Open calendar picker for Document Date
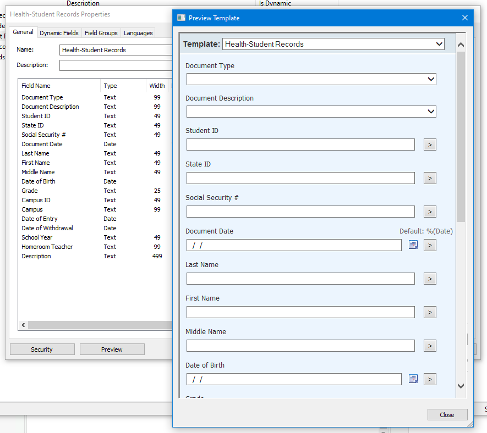This screenshot has height=433, width=487. (x=413, y=245)
